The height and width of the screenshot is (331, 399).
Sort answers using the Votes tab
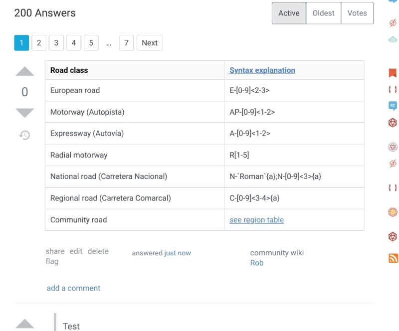coord(357,13)
